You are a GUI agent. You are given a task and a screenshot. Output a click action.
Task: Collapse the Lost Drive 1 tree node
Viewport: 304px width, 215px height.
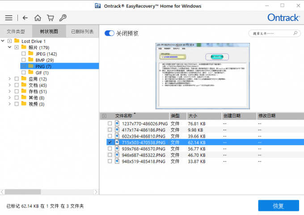coord(3,41)
